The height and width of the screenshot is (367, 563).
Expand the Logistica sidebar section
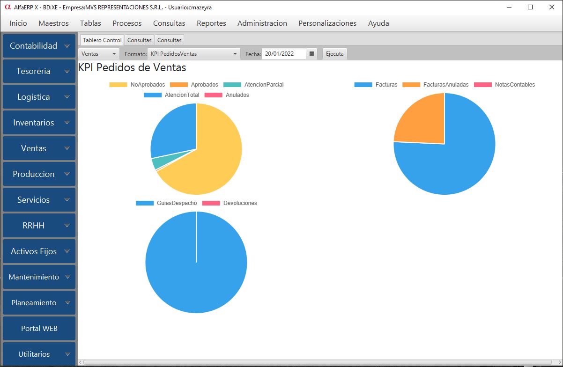pyautogui.click(x=39, y=97)
